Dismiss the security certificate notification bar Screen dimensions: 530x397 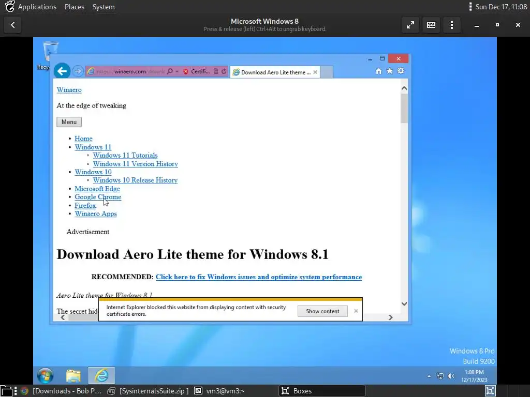click(x=356, y=311)
